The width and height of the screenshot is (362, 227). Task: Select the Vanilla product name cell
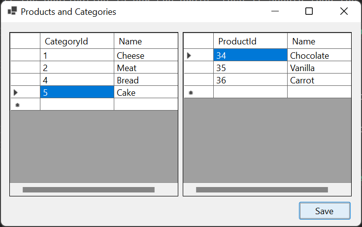[319, 68]
